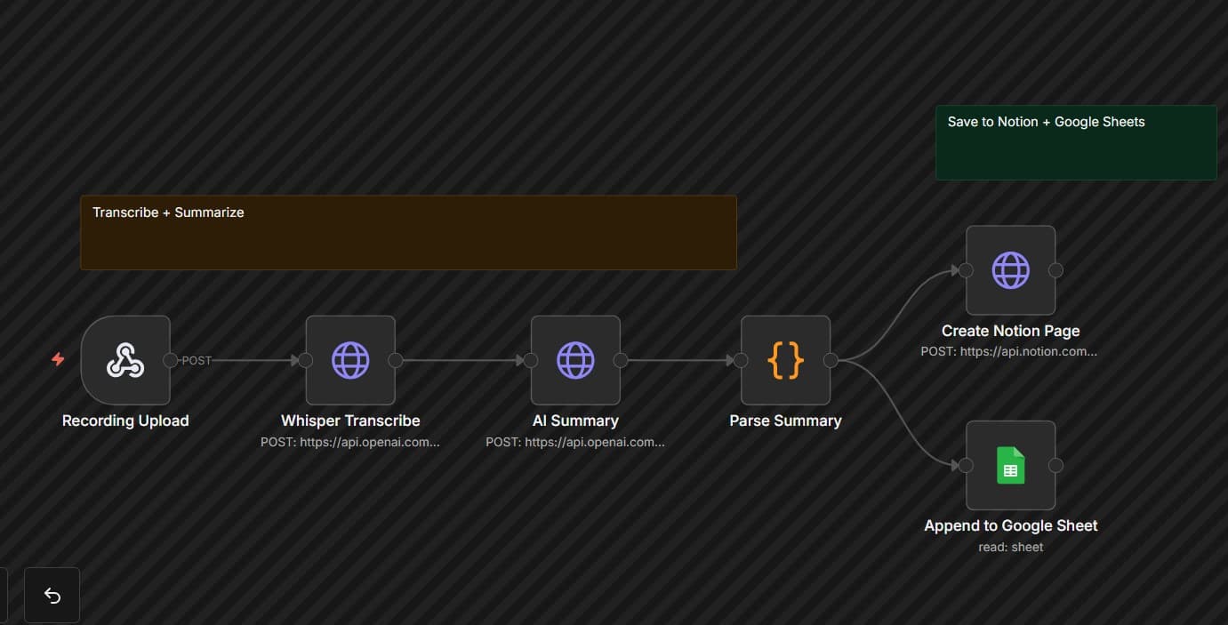Select the Transcribe + Summarize sticky note
This screenshot has height=625, width=1228.
click(408, 232)
